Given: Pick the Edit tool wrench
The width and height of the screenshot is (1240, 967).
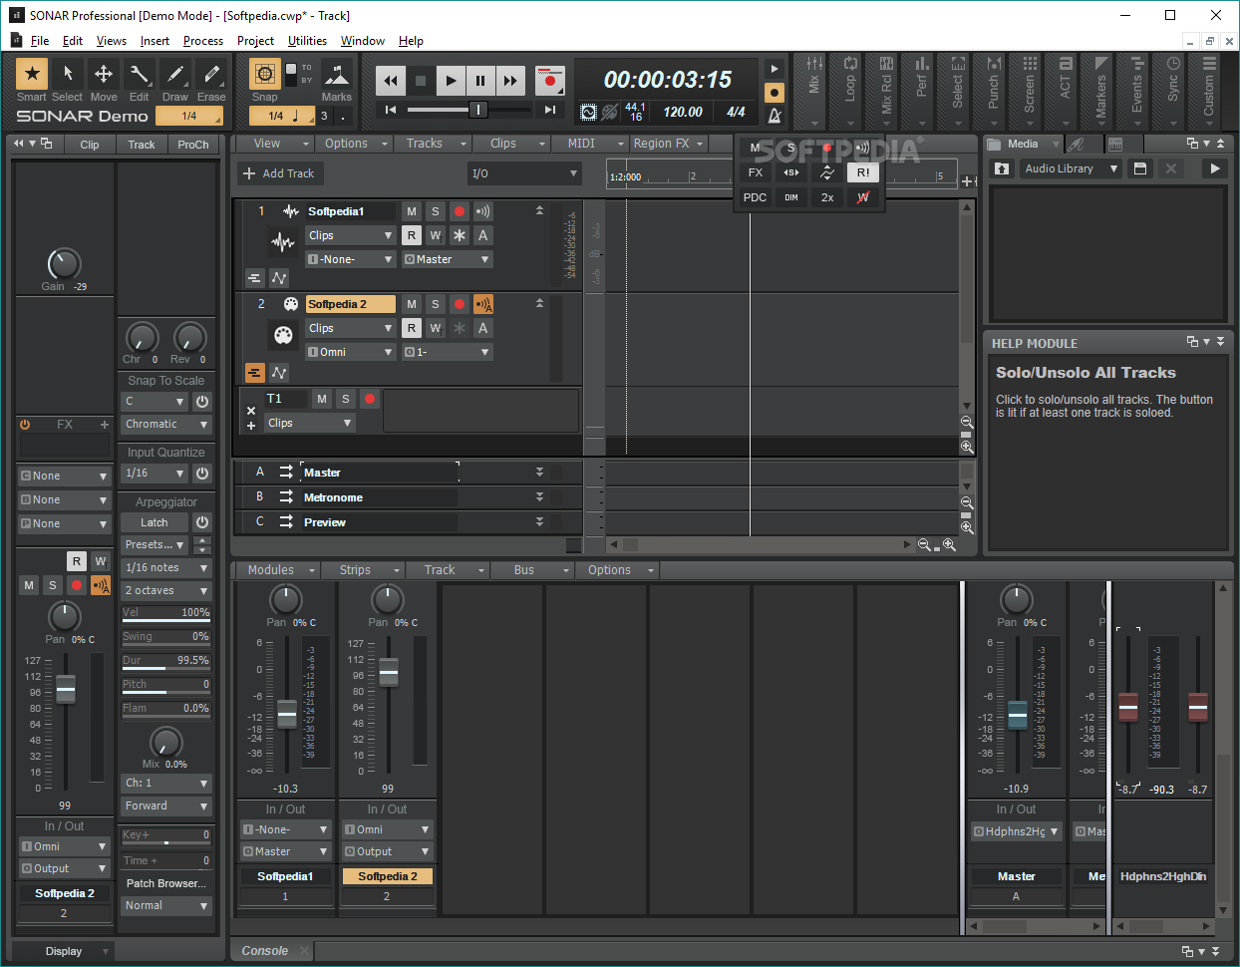Looking at the screenshot, I should 139,74.
